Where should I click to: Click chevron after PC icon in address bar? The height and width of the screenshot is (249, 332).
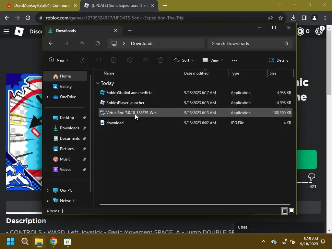click(x=124, y=43)
